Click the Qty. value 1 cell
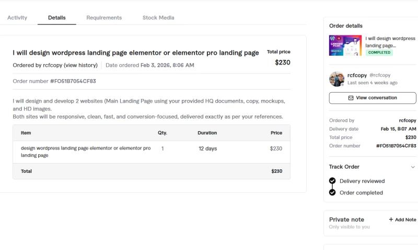 [162, 148]
